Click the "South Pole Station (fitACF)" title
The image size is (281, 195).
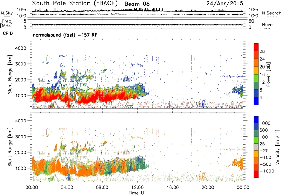tap(75, 4)
